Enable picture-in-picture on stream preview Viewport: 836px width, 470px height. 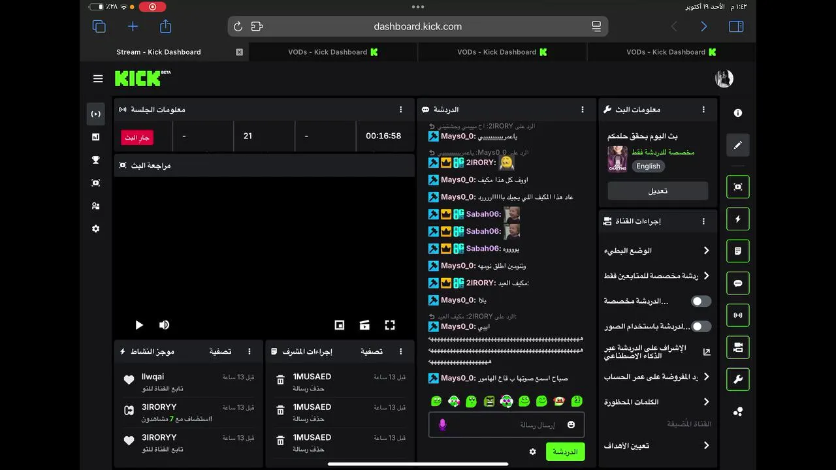pyautogui.click(x=340, y=325)
